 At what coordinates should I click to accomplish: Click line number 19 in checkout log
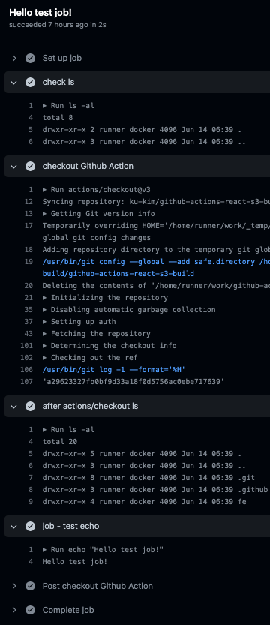(x=28, y=261)
